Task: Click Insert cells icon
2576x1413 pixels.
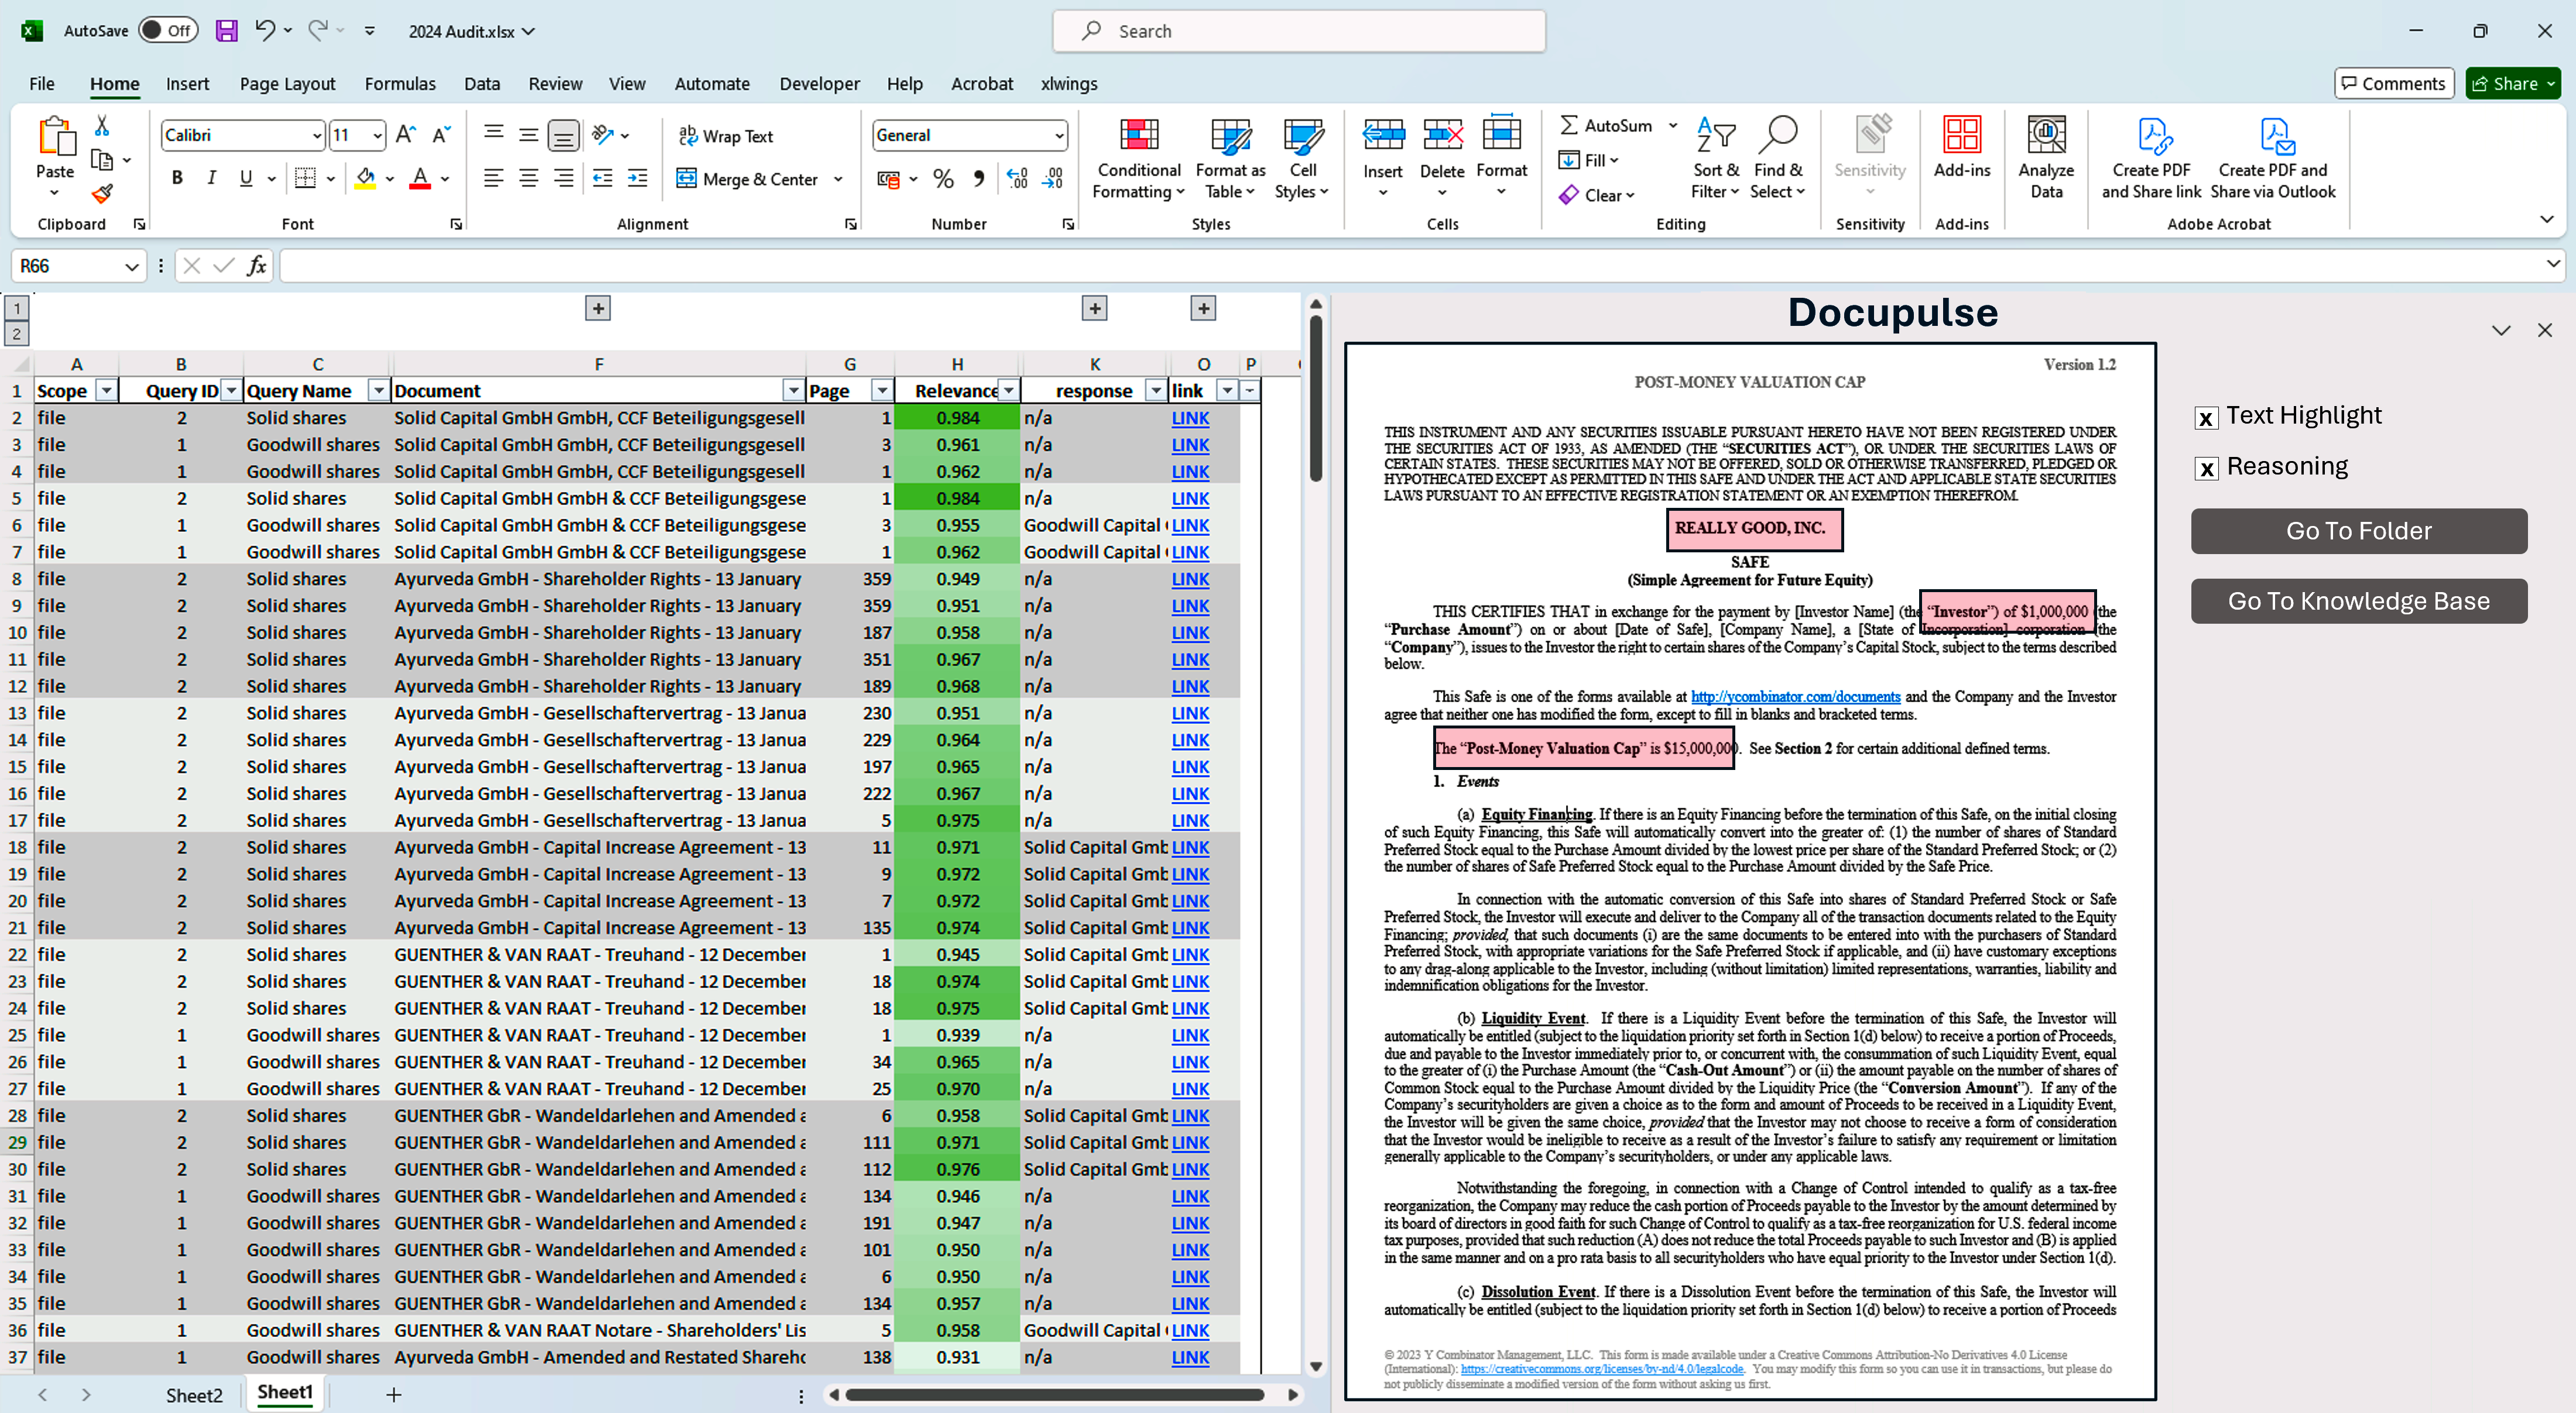Action: tap(1383, 135)
